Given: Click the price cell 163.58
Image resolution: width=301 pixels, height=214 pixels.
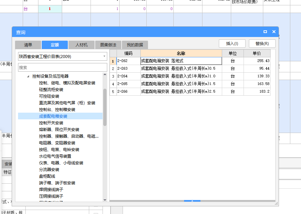Looking at the screenshot, I should click(x=257, y=84).
